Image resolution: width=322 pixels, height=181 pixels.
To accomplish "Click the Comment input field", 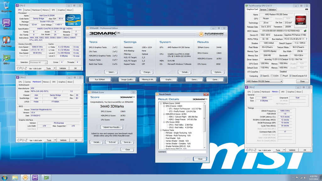I will [186, 152].
